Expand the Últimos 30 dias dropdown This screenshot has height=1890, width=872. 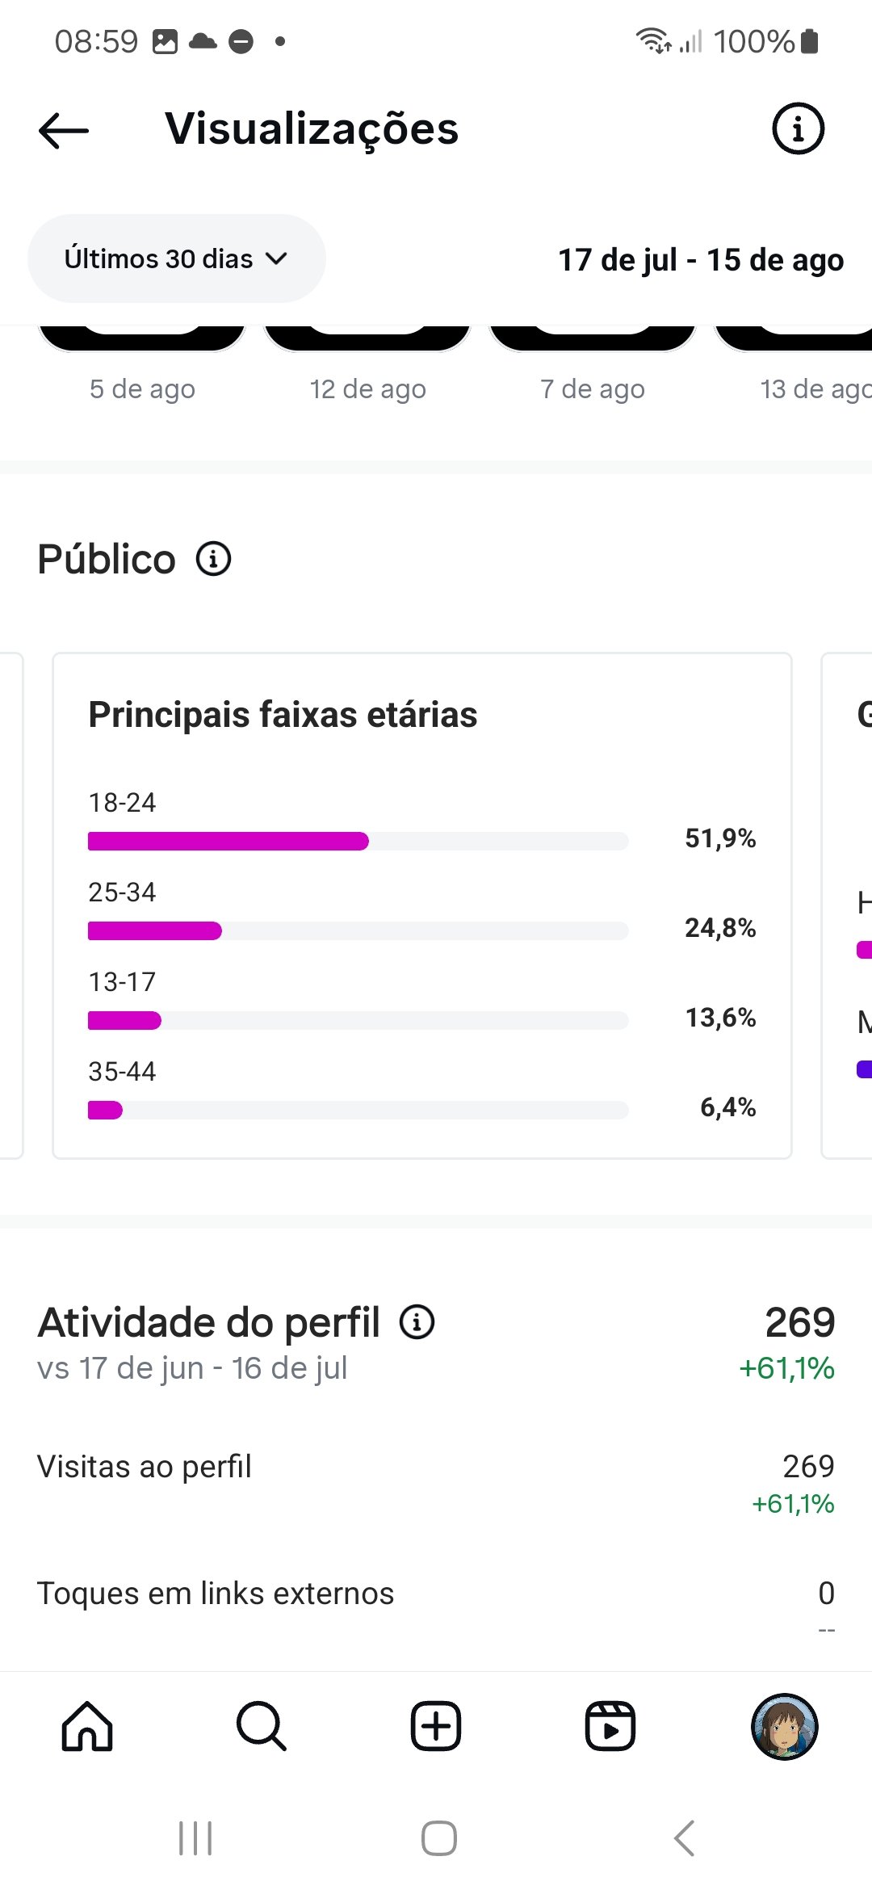pyautogui.click(x=177, y=258)
